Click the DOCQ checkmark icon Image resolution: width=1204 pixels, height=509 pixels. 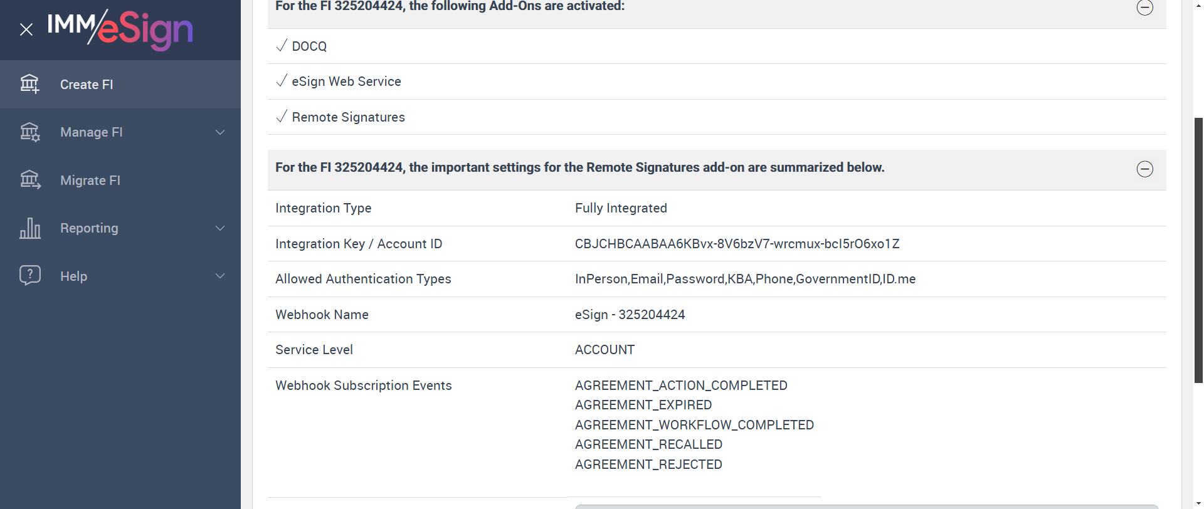click(282, 46)
